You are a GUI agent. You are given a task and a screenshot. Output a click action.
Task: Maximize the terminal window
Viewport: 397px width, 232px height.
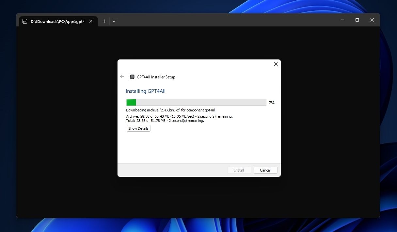pos(357,20)
